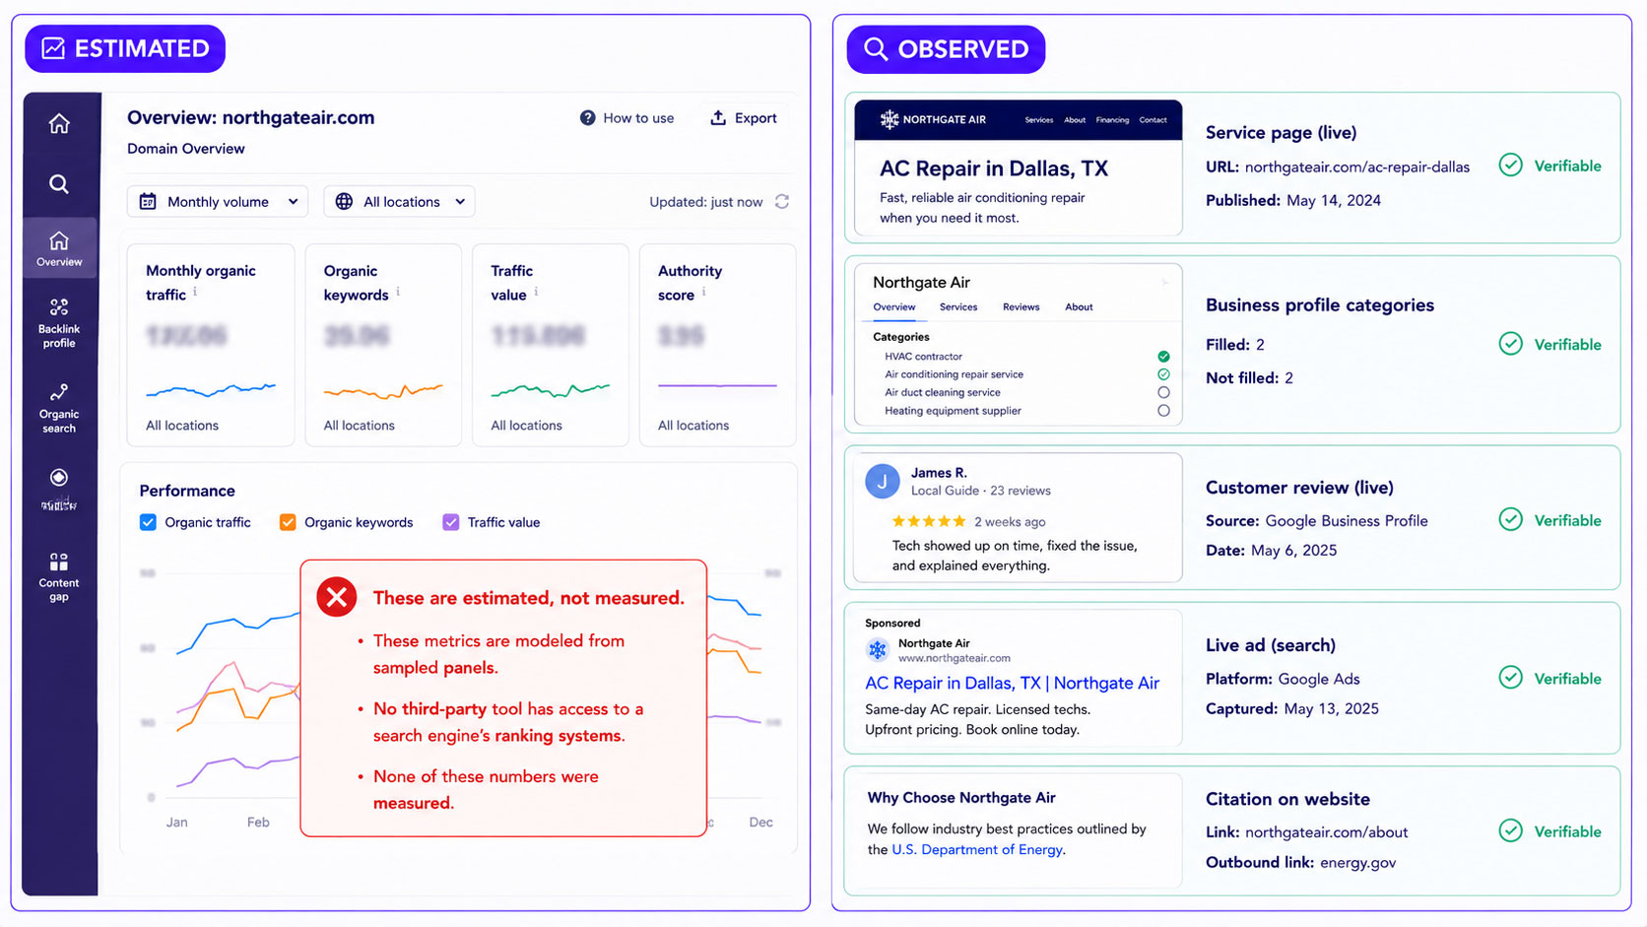The image size is (1647, 927).
Task: Open Content gap in the sidebar
Action: (59, 576)
